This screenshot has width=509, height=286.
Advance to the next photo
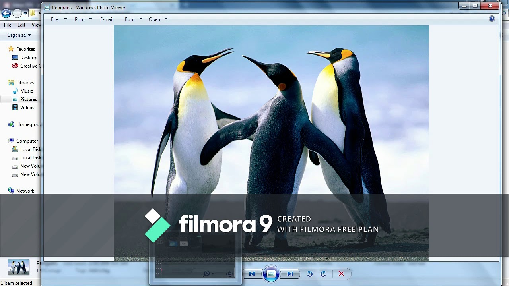point(290,274)
